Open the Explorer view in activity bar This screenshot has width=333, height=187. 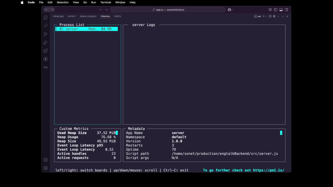point(45,17)
